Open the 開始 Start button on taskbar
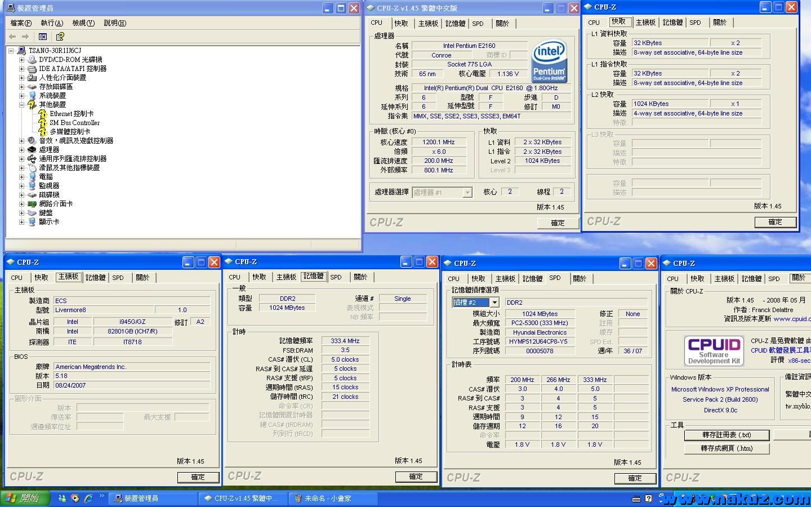This screenshot has height=507, width=811. [x=25, y=499]
